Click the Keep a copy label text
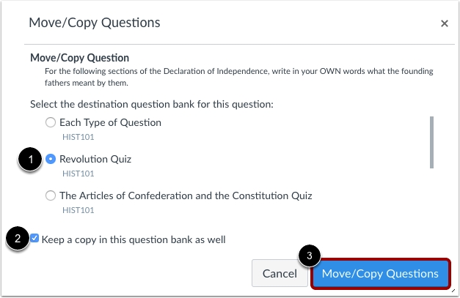460x298 pixels. click(134, 239)
